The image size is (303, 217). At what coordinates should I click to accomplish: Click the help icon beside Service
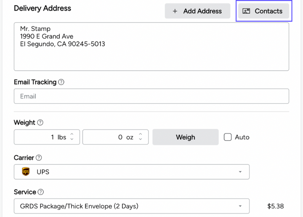coord(41,192)
